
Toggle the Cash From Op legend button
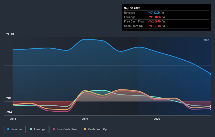pos(95,129)
